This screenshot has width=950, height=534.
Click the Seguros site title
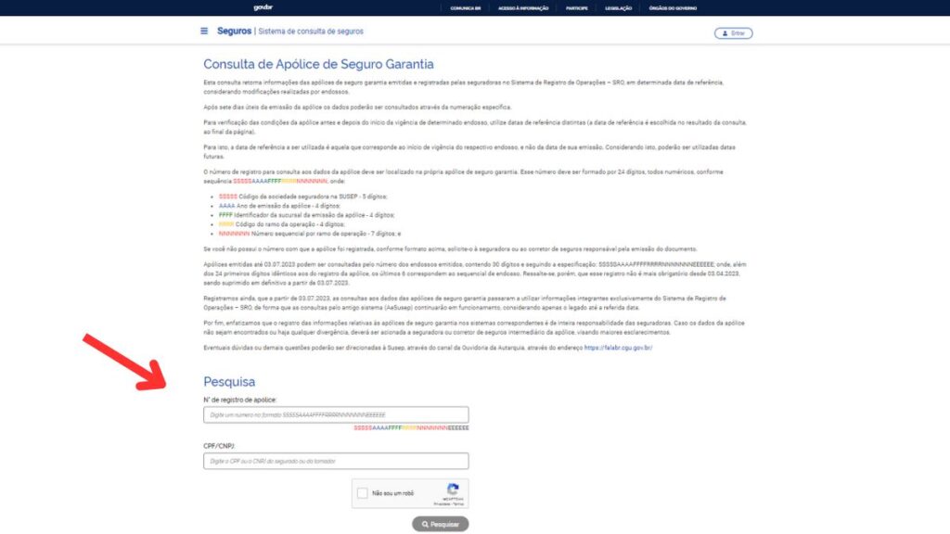(234, 32)
